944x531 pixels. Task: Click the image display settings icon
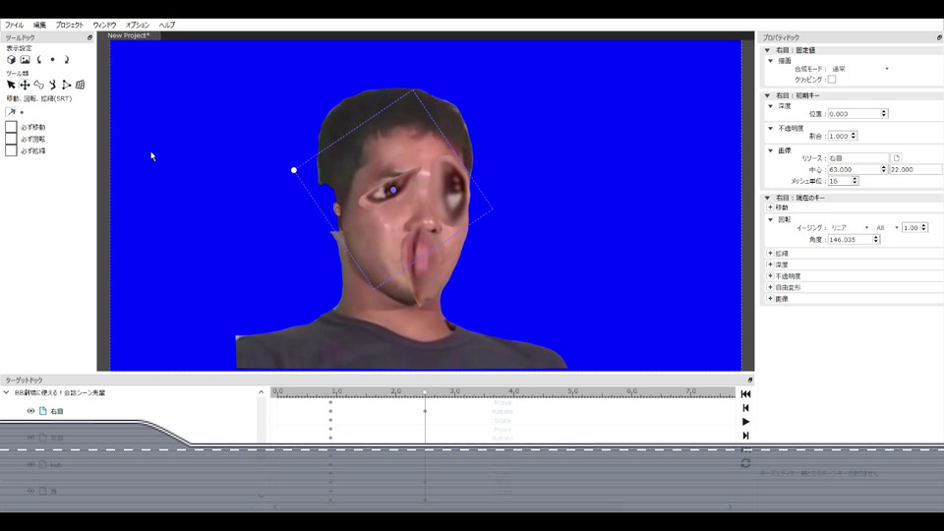[x=25, y=60]
